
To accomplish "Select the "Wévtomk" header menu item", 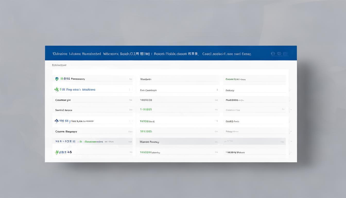I will pyautogui.click(x=111, y=54).
